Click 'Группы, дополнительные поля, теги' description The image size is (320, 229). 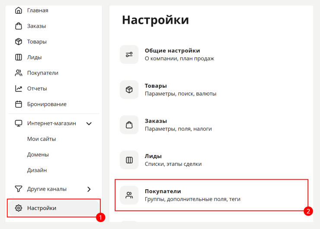coord(193,199)
